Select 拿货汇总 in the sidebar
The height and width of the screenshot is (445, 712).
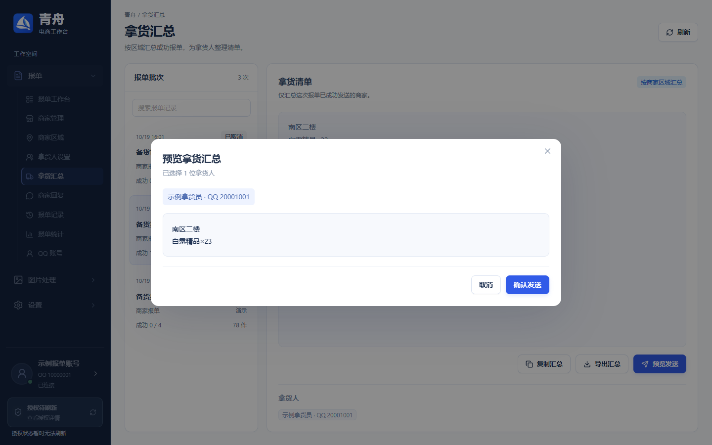[62, 176]
